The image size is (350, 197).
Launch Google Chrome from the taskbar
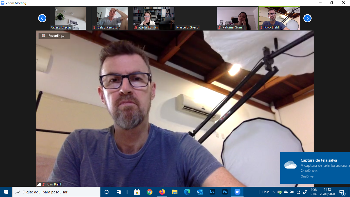(x=150, y=192)
